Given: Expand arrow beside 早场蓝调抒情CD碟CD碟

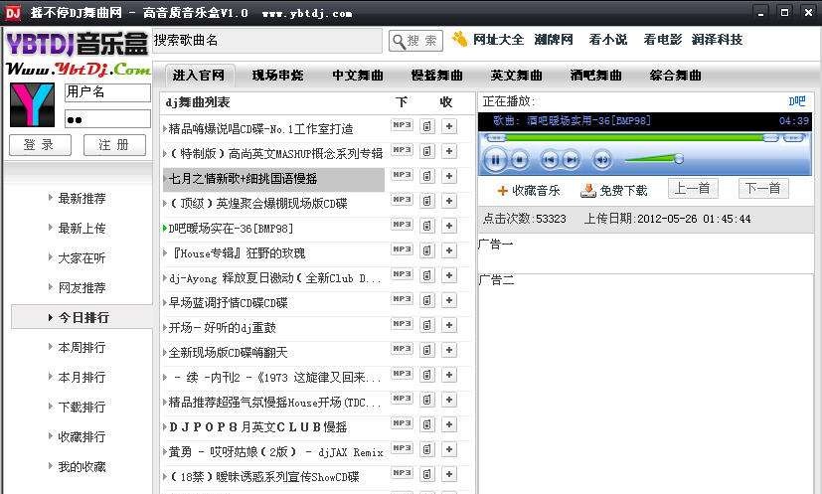Looking at the screenshot, I should point(165,302).
